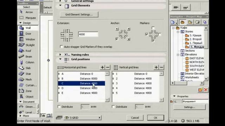Select the Arrow tool in ToolBox

pyautogui.click(x=28, y=12)
